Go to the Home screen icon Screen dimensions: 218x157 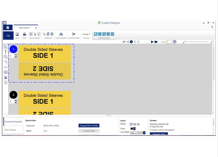pyautogui.click(x=8, y=28)
